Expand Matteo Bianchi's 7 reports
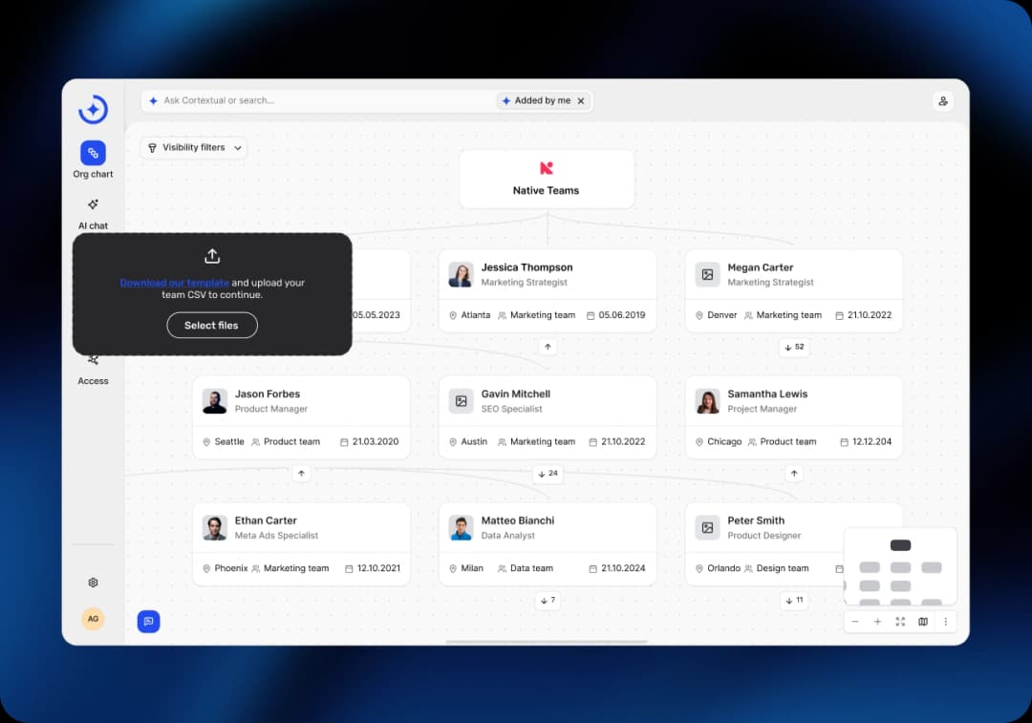The width and height of the screenshot is (1032, 723). [548, 600]
